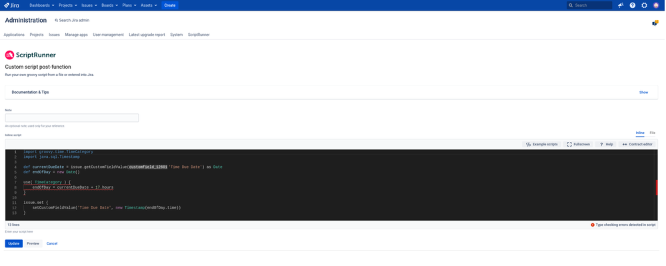666x266 pixels.
Task: Click the Cancel link
Action: click(x=52, y=243)
